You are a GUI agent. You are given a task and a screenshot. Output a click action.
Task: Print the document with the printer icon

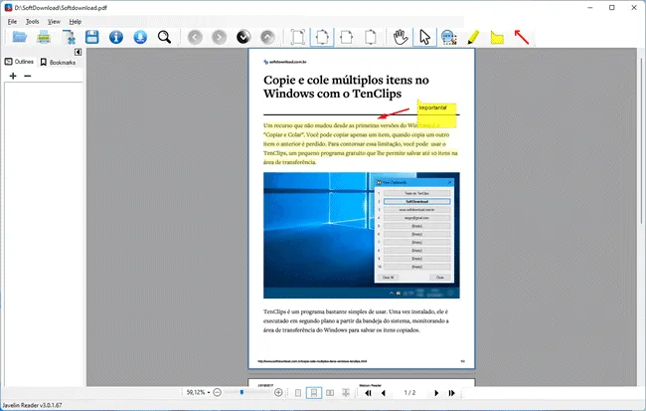pyautogui.click(x=44, y=37)
